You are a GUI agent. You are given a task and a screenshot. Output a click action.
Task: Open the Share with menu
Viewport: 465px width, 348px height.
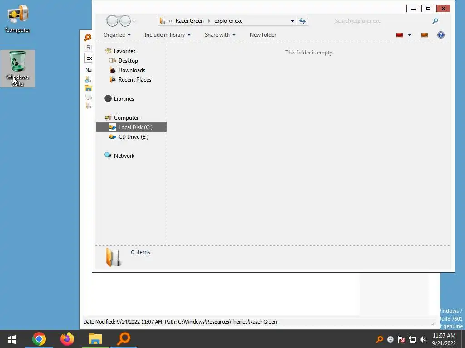click(x=220, y=35)
